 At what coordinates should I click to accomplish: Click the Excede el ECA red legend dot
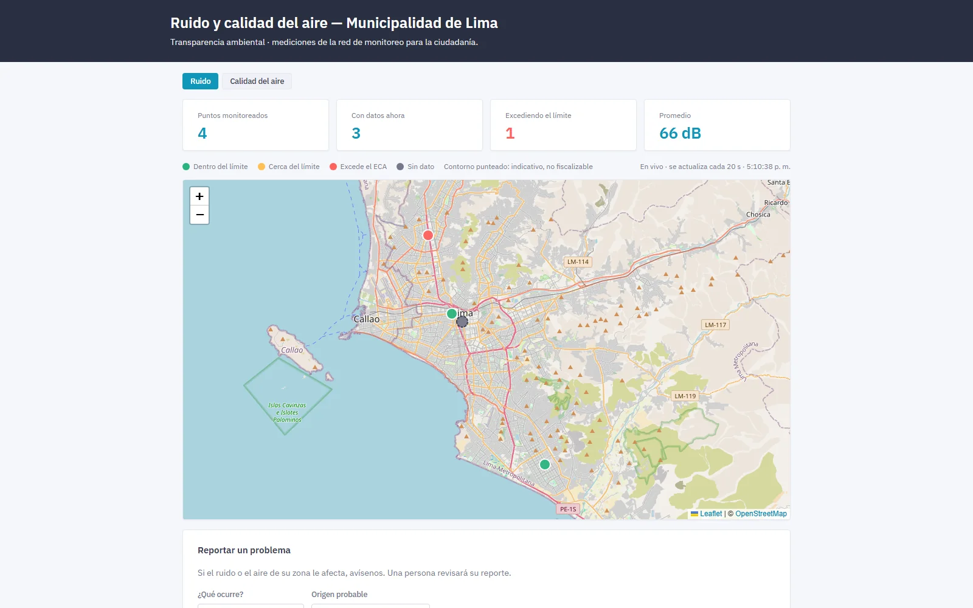[x=333, y=167]
